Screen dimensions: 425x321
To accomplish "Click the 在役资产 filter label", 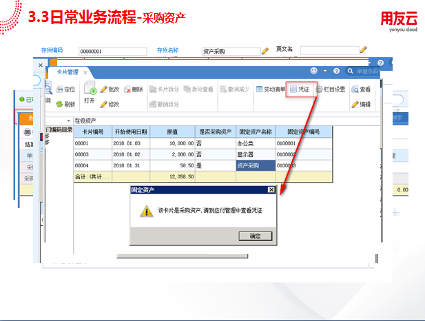I will pyautogui.click(x=85, y=121).
